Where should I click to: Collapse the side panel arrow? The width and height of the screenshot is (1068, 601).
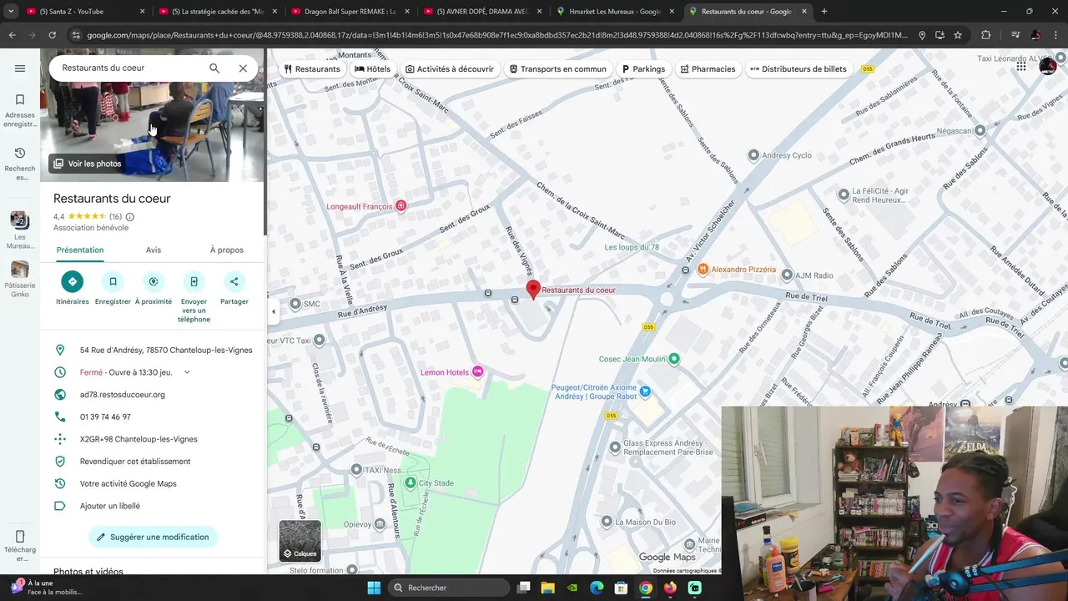273,311
